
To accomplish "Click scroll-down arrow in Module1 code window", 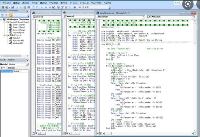I will coord(195,131).
